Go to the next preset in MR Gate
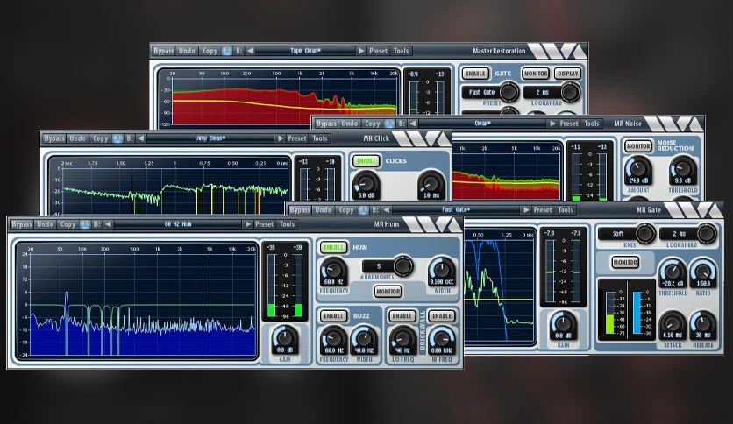Image resolution: width=733 pixels, height=424 pixels. [526, 210]
